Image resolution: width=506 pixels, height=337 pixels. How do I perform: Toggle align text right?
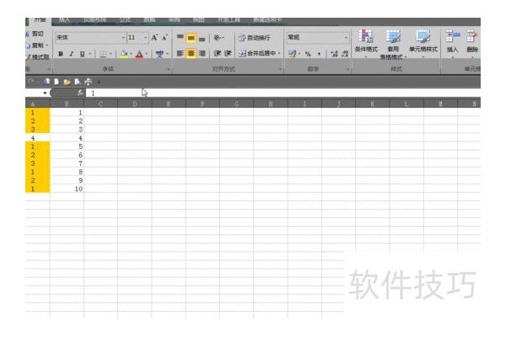202,53
